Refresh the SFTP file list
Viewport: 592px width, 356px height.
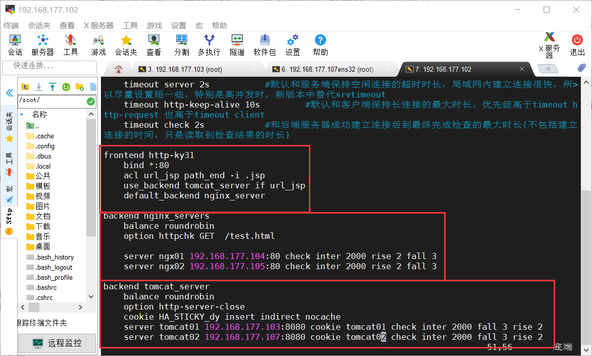tap(66, 87)
